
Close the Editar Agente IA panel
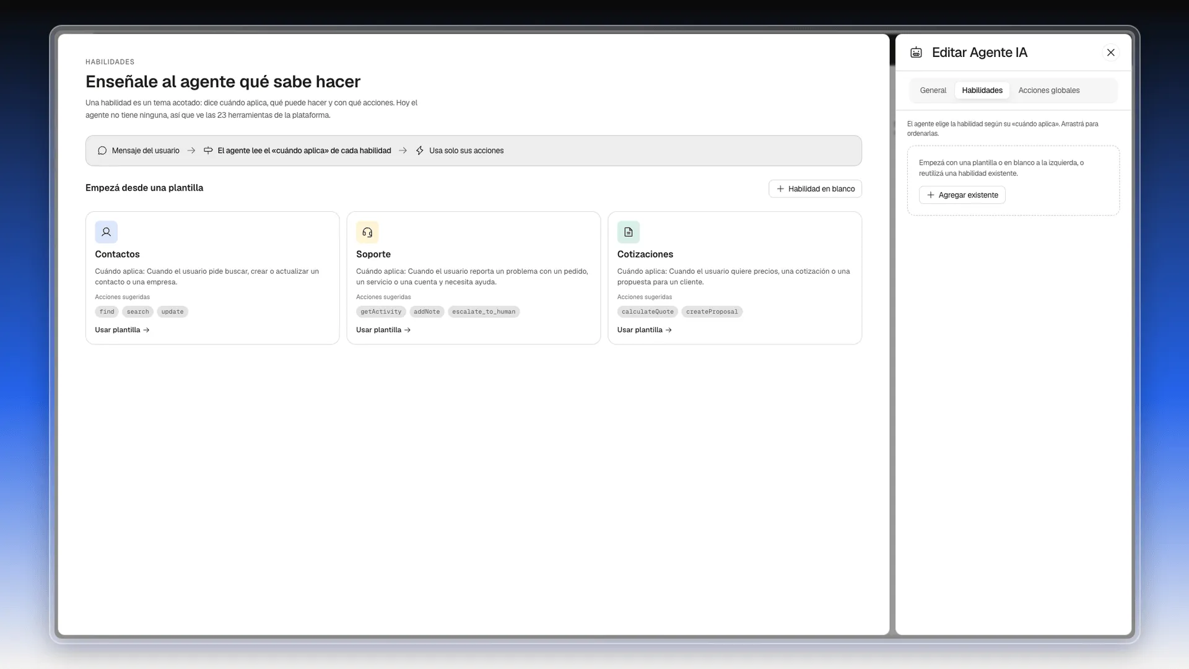point(1111,53)
